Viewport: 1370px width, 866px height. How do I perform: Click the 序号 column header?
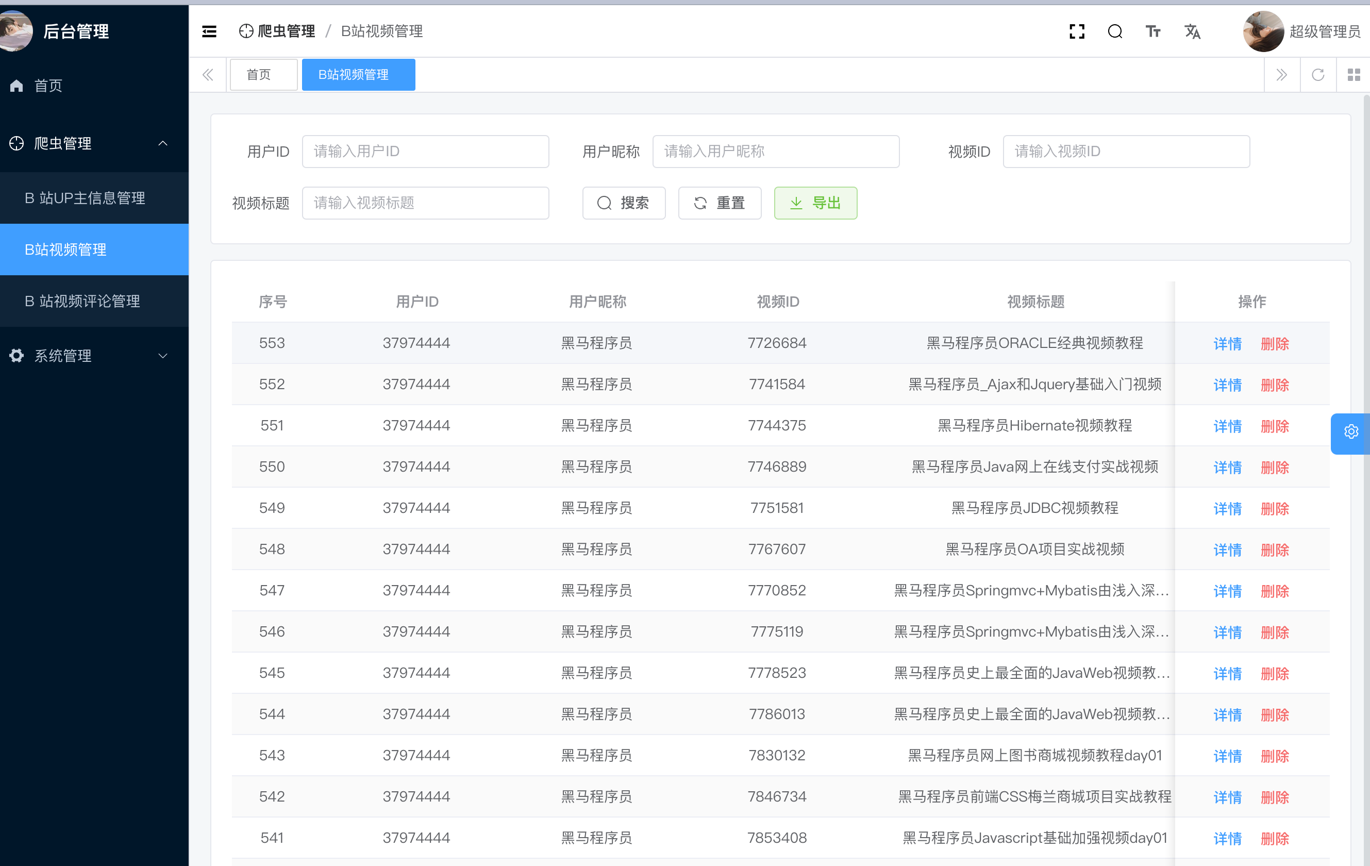[x=273, y=302]
